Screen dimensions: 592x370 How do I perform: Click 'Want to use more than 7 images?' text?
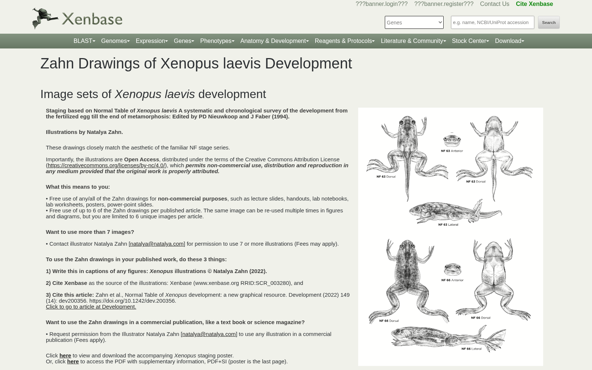click(90, 232)
